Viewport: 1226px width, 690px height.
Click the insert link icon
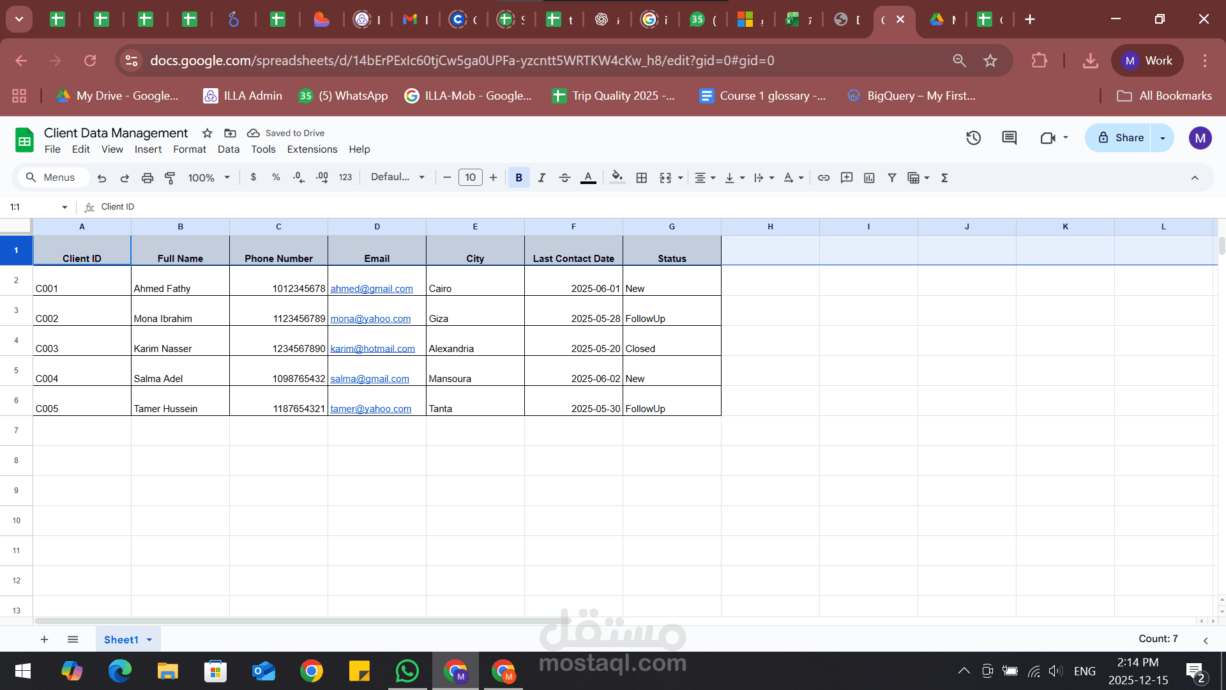(824, 178)
